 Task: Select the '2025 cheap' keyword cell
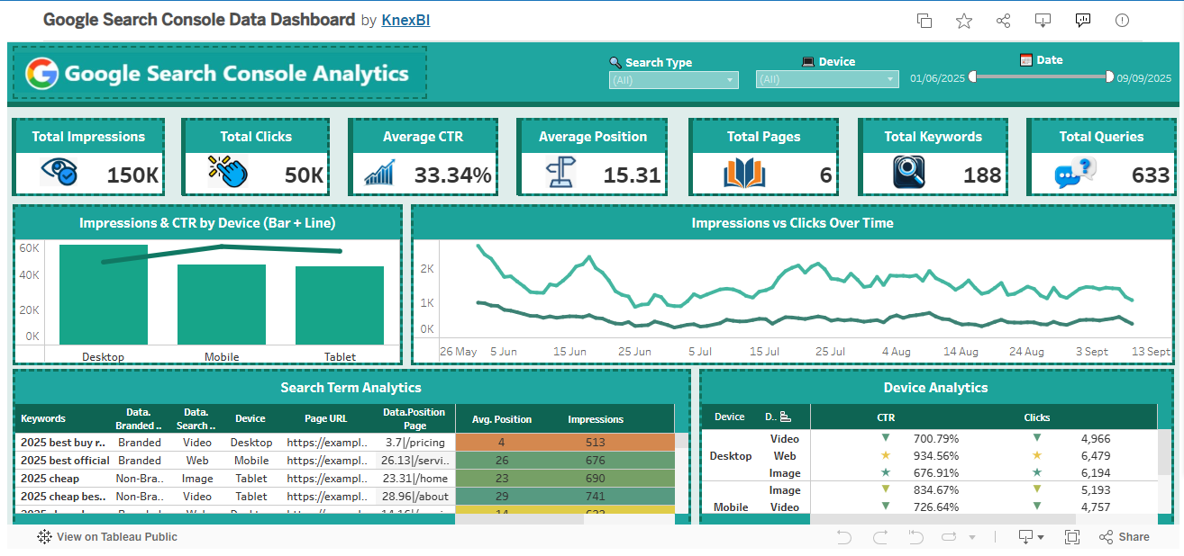(50, 479)
